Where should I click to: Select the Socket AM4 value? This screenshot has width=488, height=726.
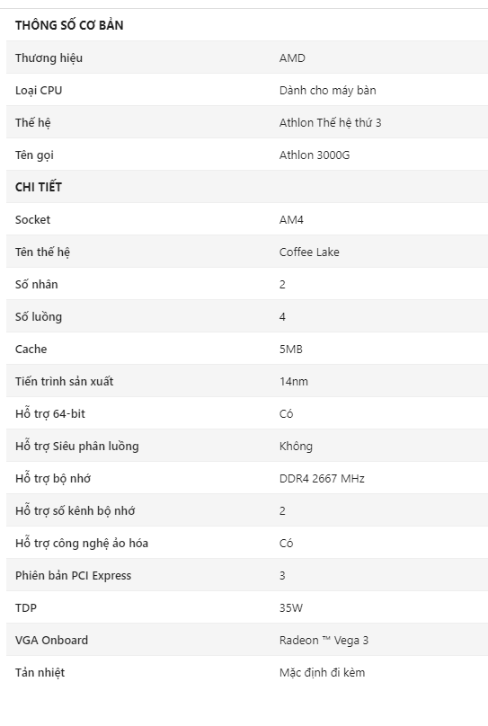[291, 219]
